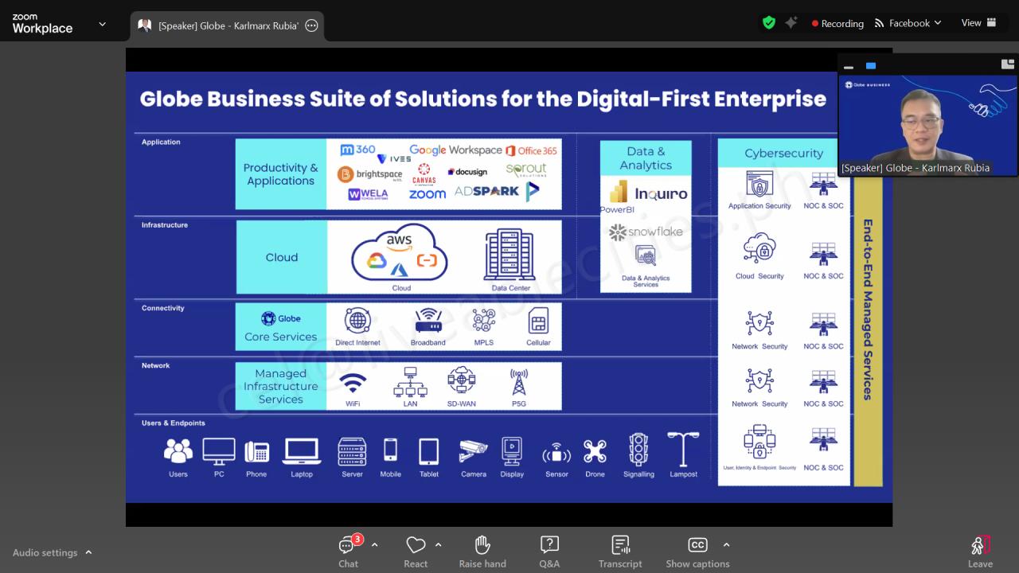1019x573 pixels.
Task: Click the Broadband router icon
Action: pos(428,322)
